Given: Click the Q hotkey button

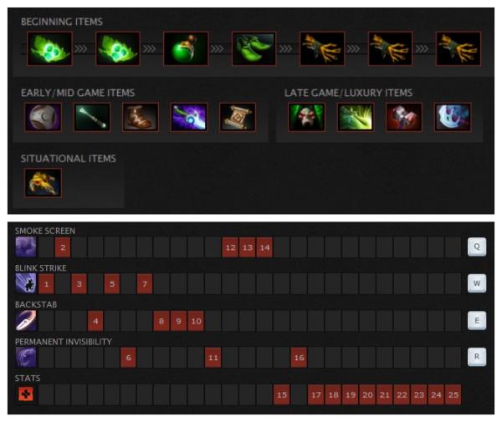Looking at the screenshot, I should pos(477,247).
